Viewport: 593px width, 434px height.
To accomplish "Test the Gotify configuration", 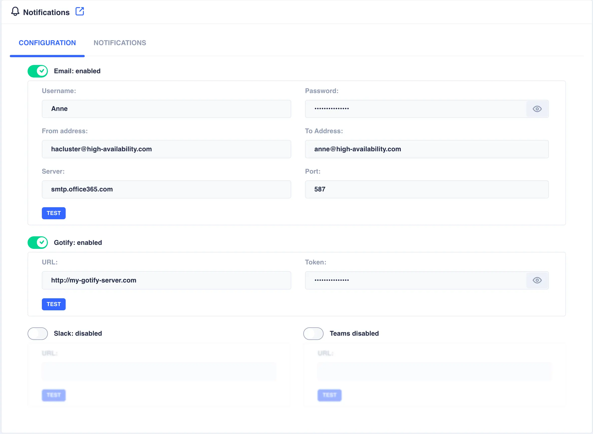I will [54, 304].
